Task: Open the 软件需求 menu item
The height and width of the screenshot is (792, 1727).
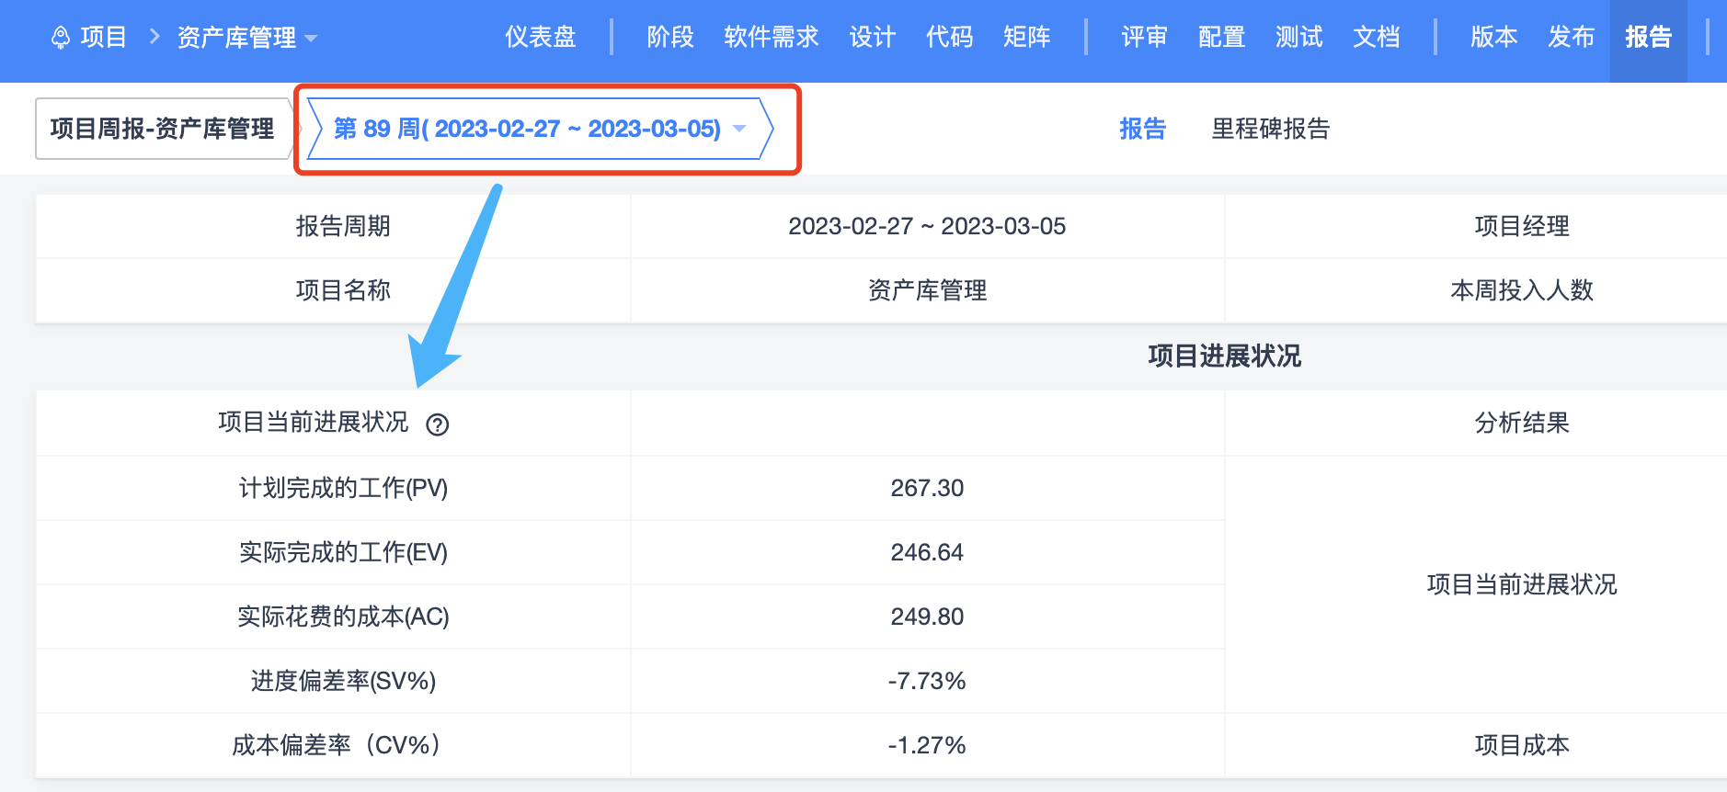Action: (x=772, y=37)
